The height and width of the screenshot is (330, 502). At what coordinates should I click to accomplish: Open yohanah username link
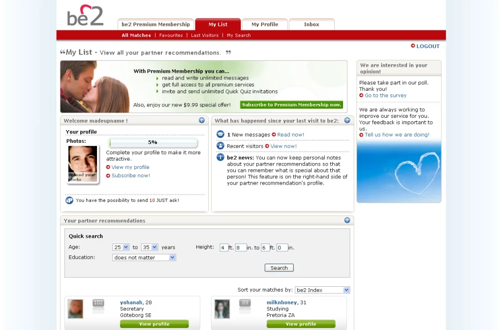click(131, 302)
